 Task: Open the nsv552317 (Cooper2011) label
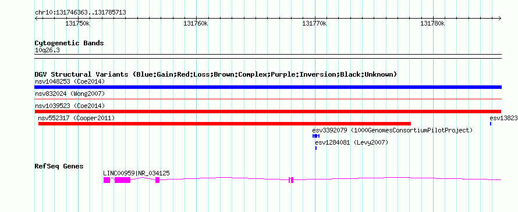76,118
